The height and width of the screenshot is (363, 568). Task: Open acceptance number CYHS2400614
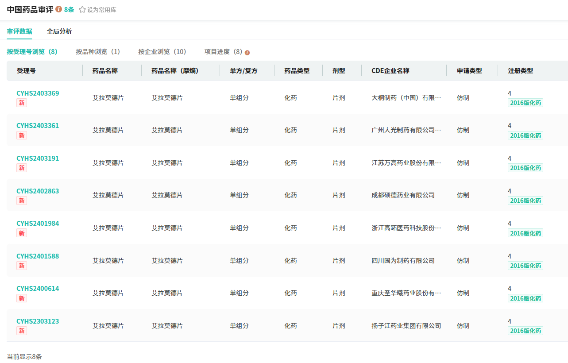pyautogui.click(x=38, y=289)
